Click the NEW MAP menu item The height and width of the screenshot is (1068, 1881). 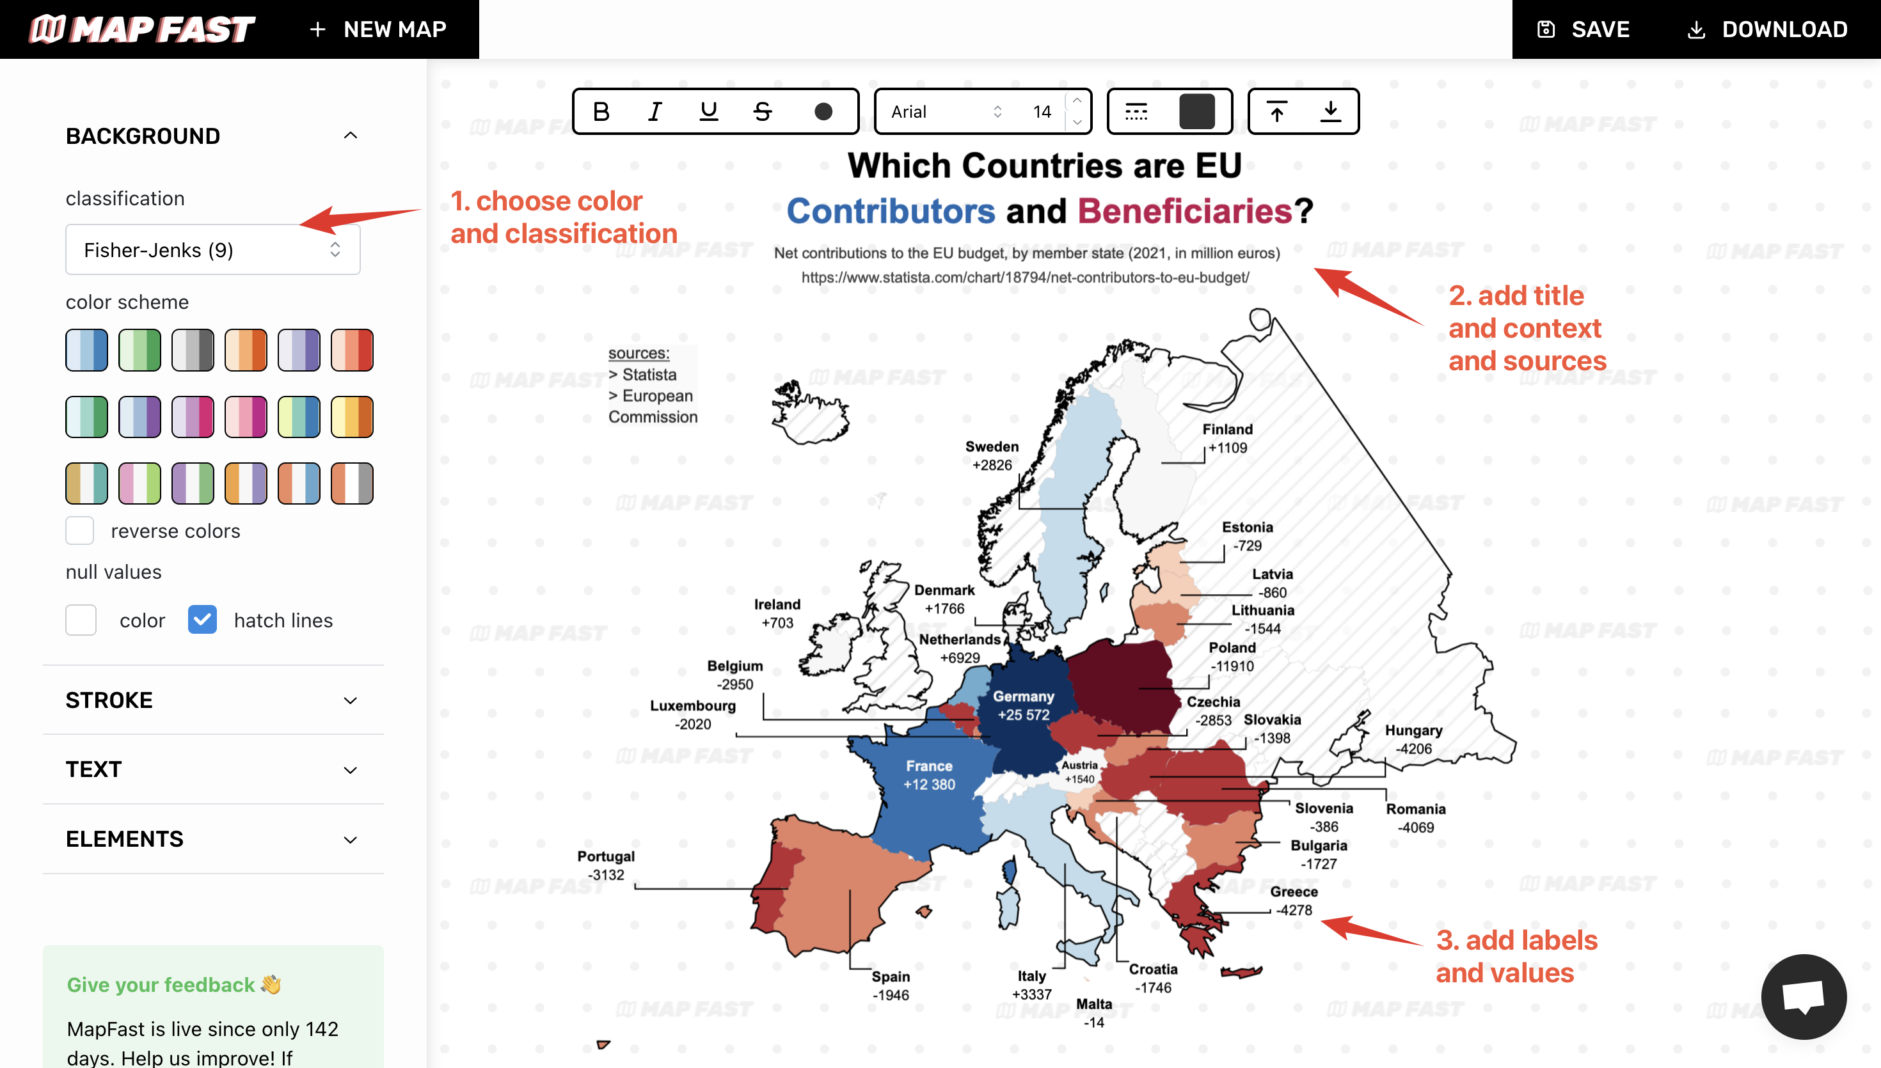pyautogui.click(x=375, y=28)
